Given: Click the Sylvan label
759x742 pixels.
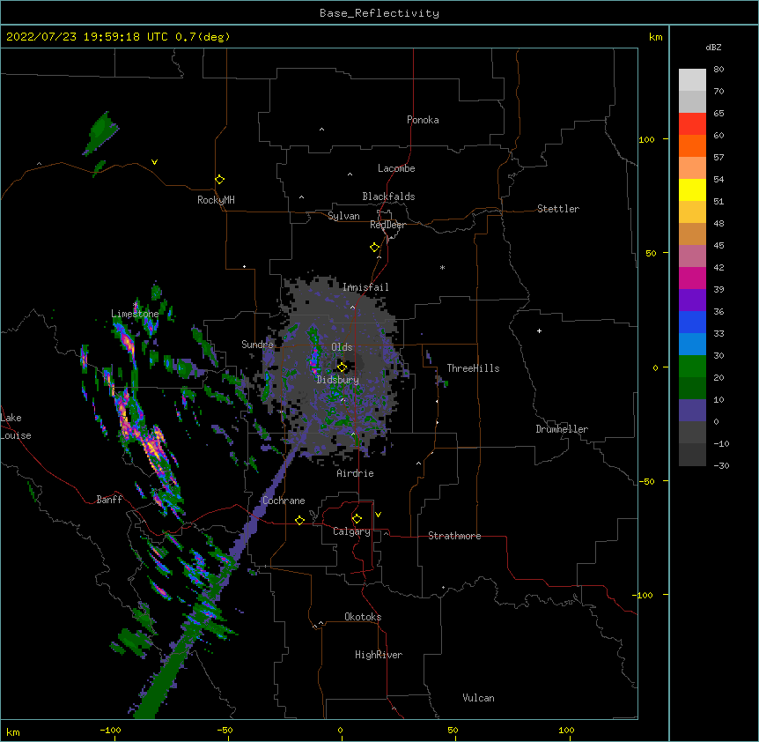Looking at the screenshot, I should [x=343, y=216].
